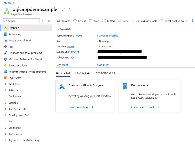Screen dimensions: 195x146
Task: Click the 'Running' status value
Action: [x=104, y=41]
